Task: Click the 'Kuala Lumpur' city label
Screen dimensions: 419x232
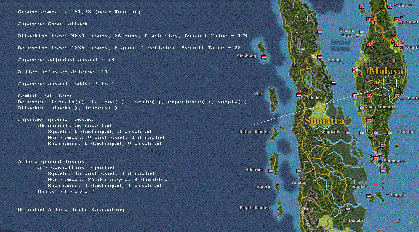Action: pyautogui.click(x=379, y=107)
